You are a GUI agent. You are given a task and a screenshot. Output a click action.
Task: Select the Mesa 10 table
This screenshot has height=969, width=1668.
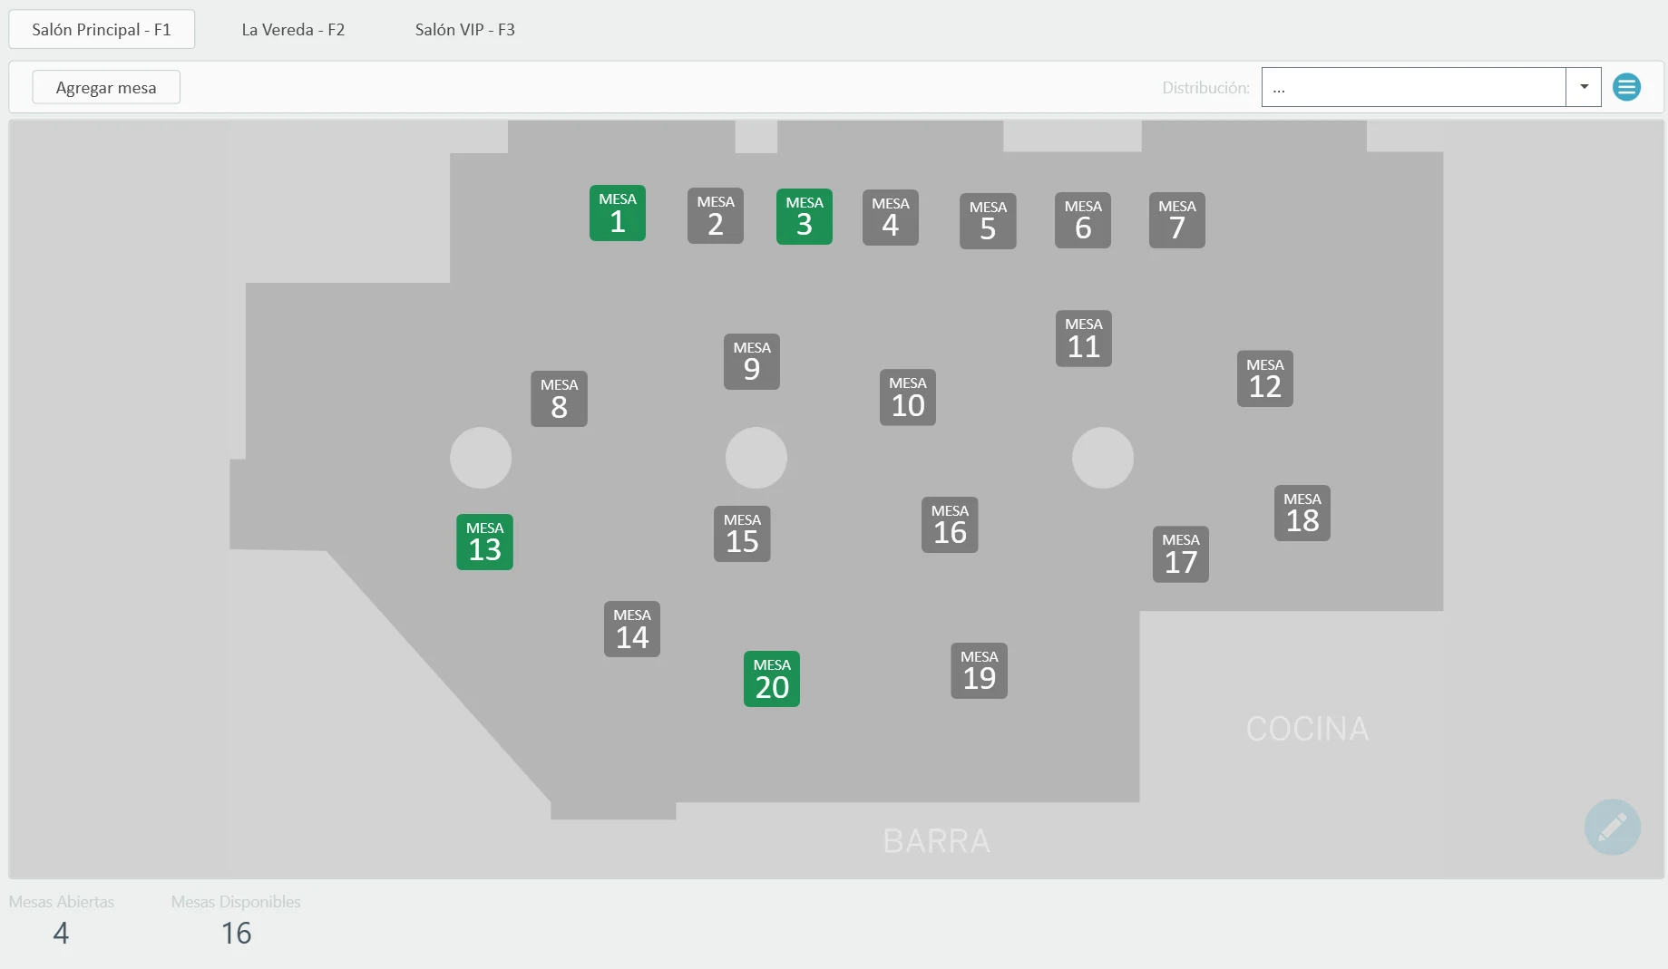click(x=908, y=397)
